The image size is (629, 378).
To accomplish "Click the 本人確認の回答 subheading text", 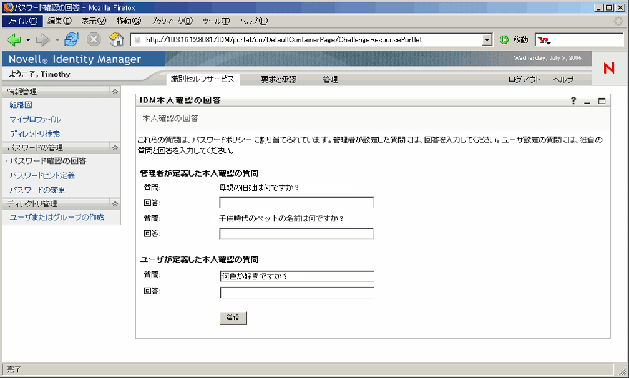I will click(170, 119).
